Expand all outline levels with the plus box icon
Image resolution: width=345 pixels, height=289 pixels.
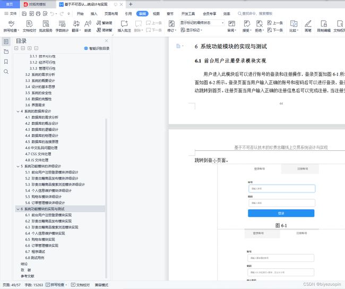click(x=30, y=48)
